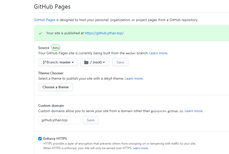
Task: Follow the blue GitHub Pages link
Action: point(45,20)
